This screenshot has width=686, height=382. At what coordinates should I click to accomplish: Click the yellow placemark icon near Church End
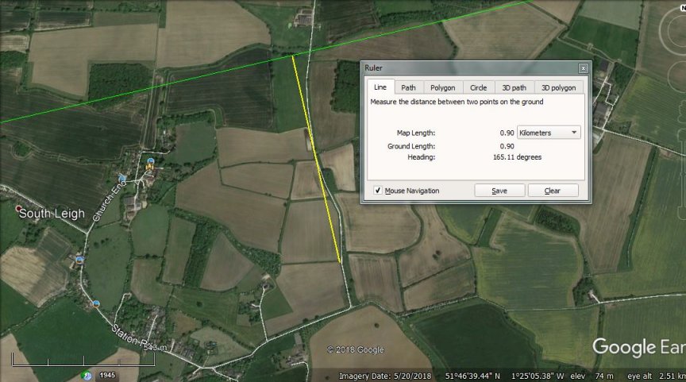point(150,165)
